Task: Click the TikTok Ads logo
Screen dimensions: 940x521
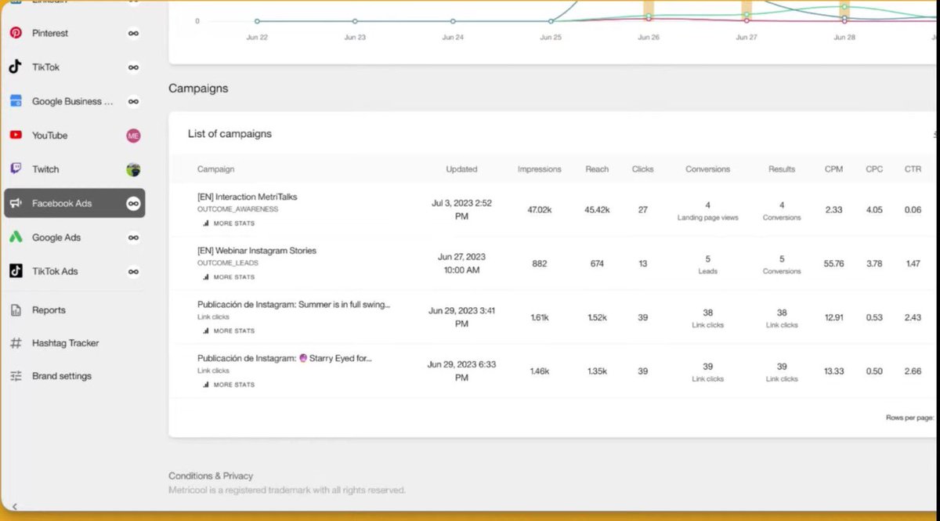Action: point(16,271)
